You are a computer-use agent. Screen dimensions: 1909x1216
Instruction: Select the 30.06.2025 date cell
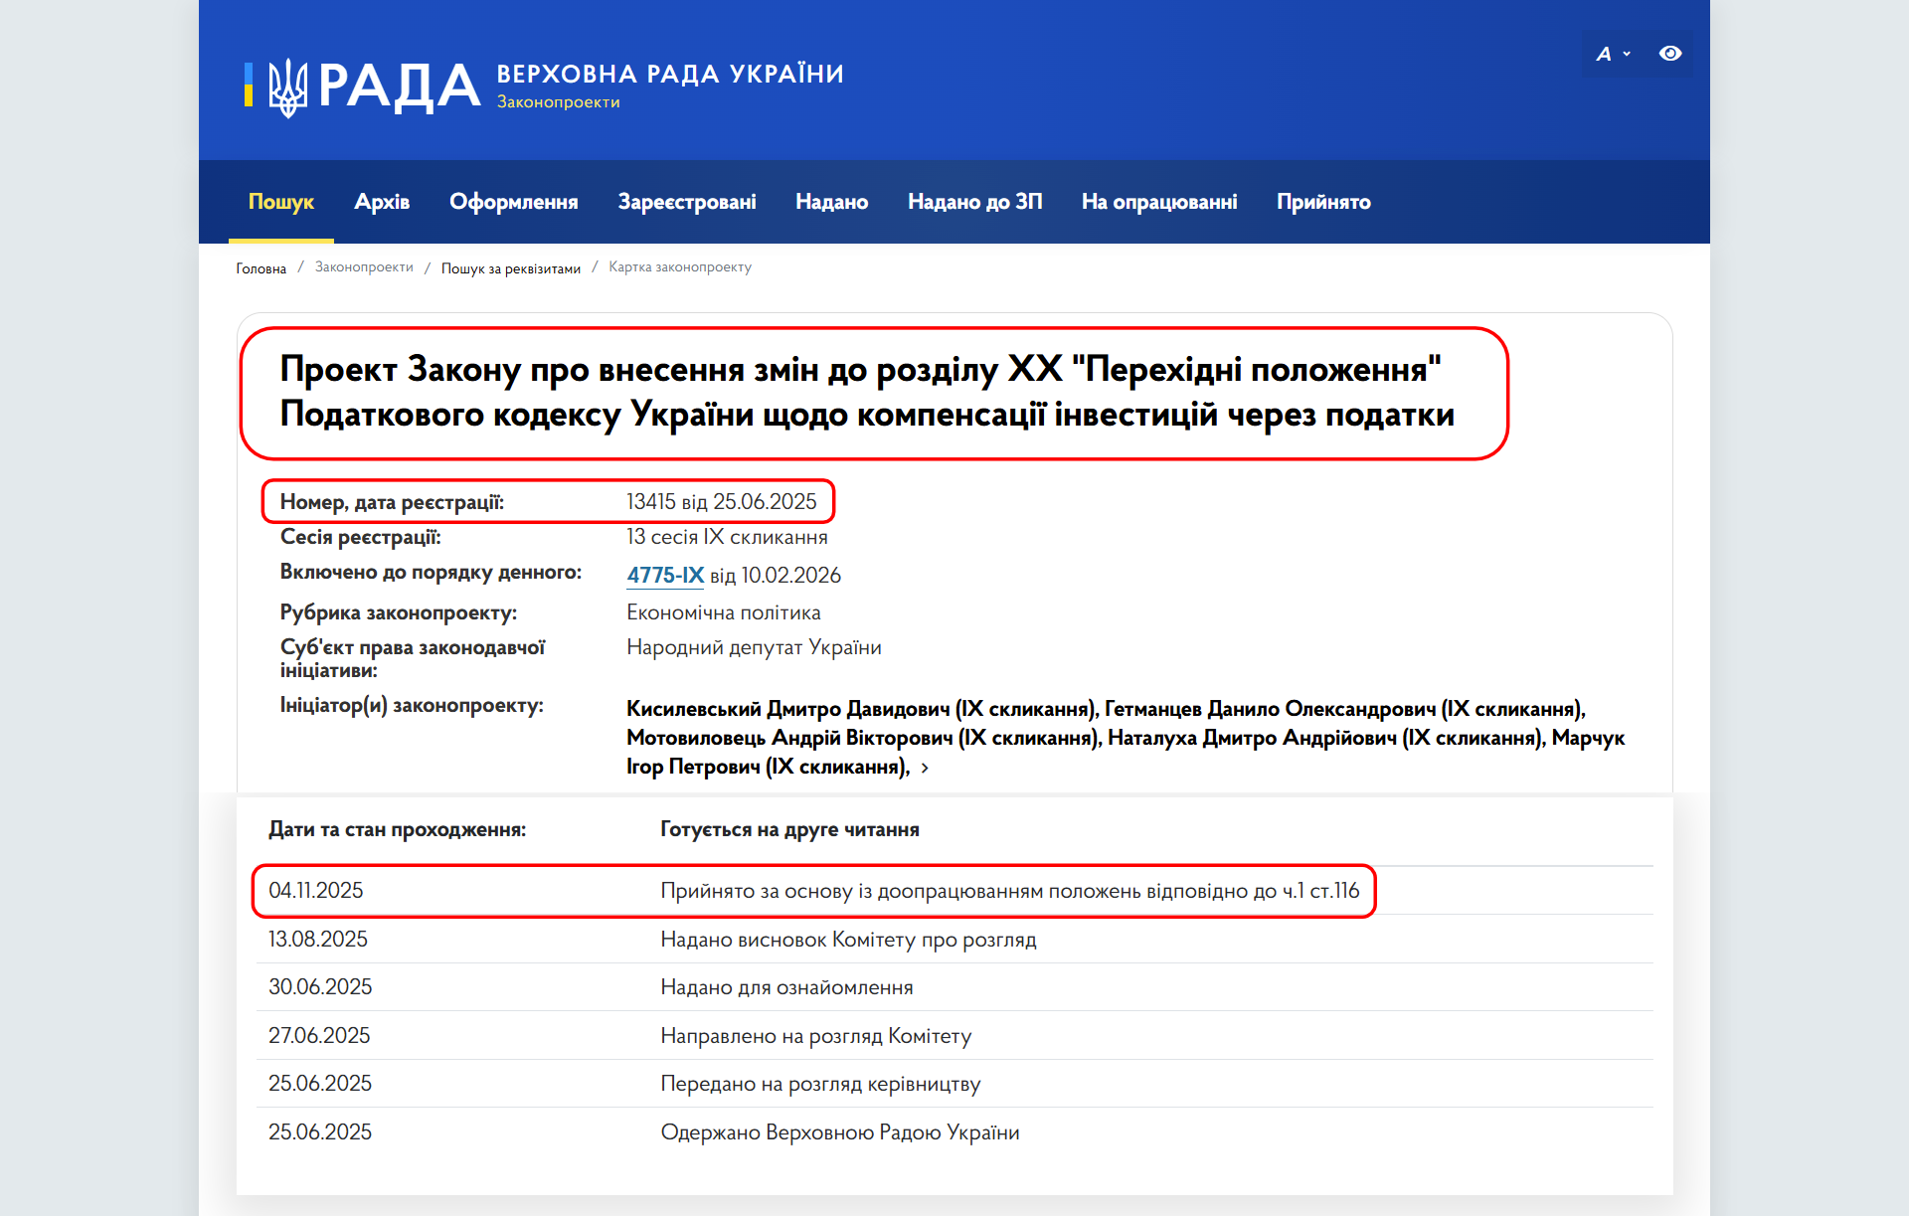click(320, 987)
